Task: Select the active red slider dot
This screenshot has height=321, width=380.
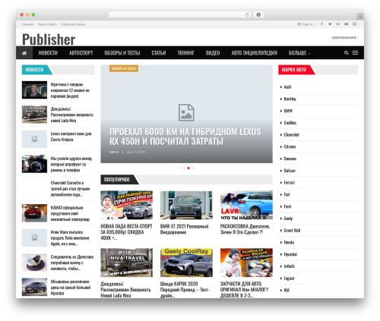Action: click(188, 168)
